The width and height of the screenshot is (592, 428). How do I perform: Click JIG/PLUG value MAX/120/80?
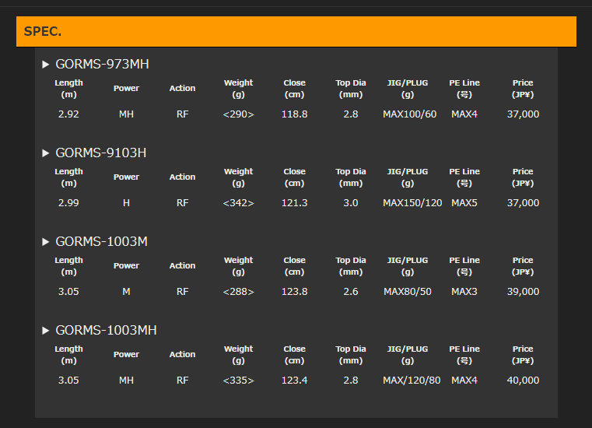(x=412, y=381)
